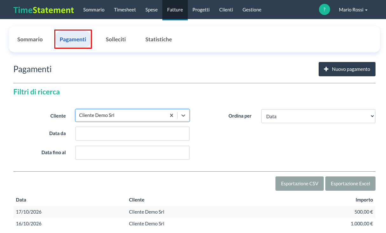Click the 500,00 € amount
Image resolution: width=386 pixels, height=233 pixels.
coord(364,212)
